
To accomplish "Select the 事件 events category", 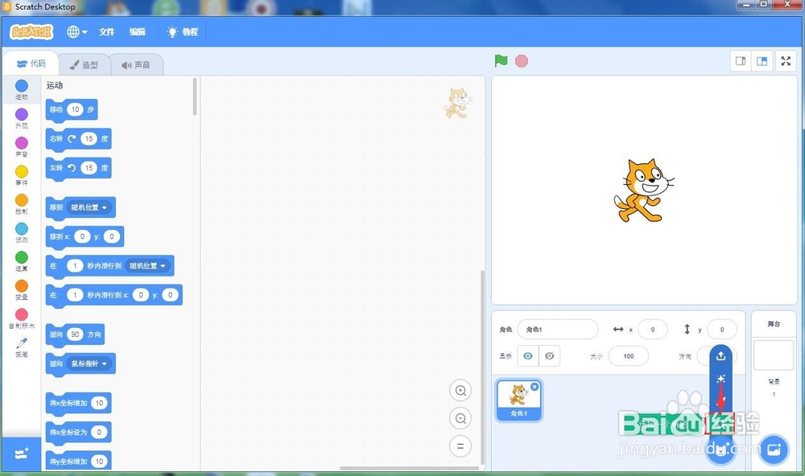I will click(22, 175).
